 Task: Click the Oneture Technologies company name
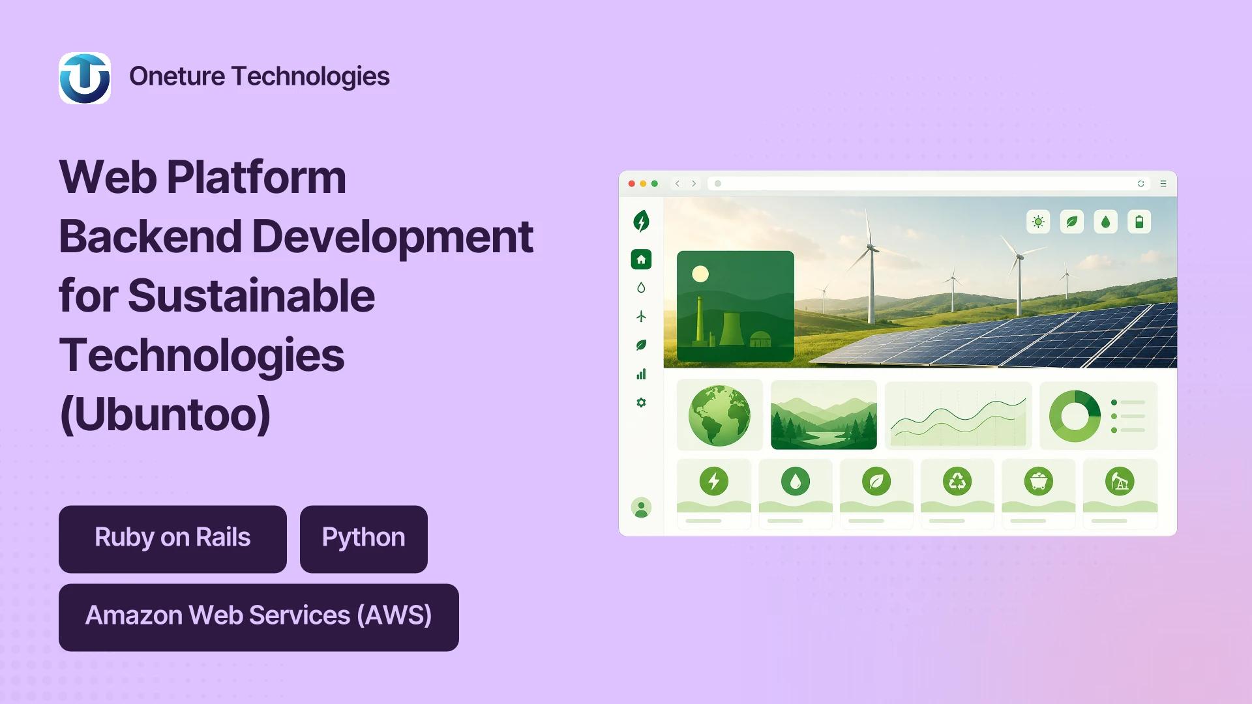[260, 77]
